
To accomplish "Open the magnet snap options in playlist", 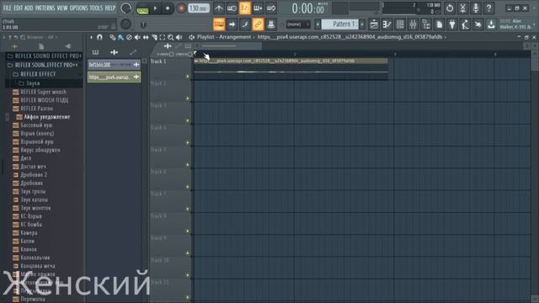I will pos(99,37).
